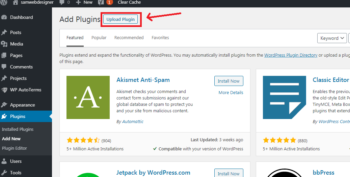Click the Upload Plugin button
This screenshot has height=177, width=350.
tap(120, 20)
